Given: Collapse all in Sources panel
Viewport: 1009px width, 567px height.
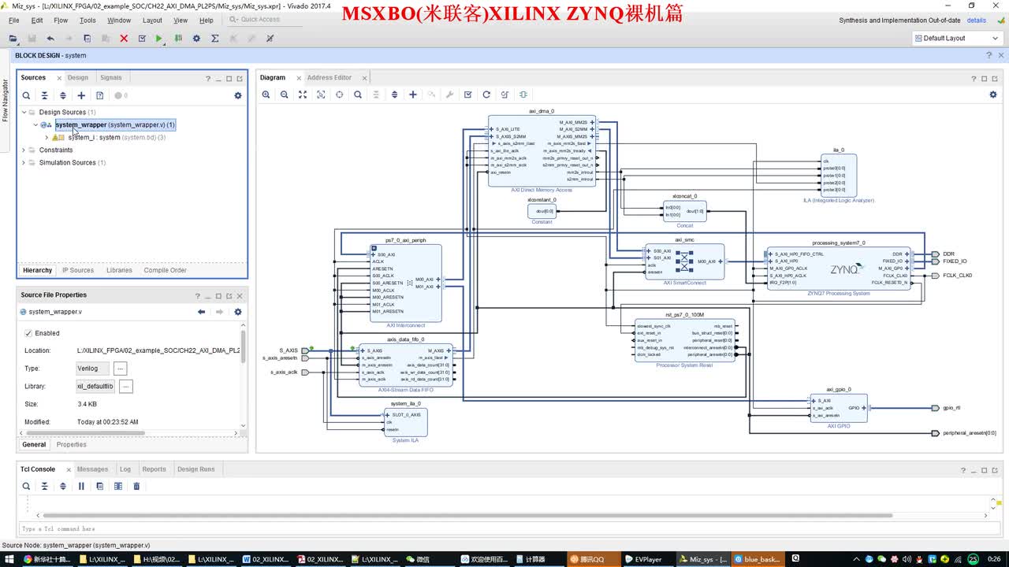Looking at the screenshot, I should click(x=44, y=95).
